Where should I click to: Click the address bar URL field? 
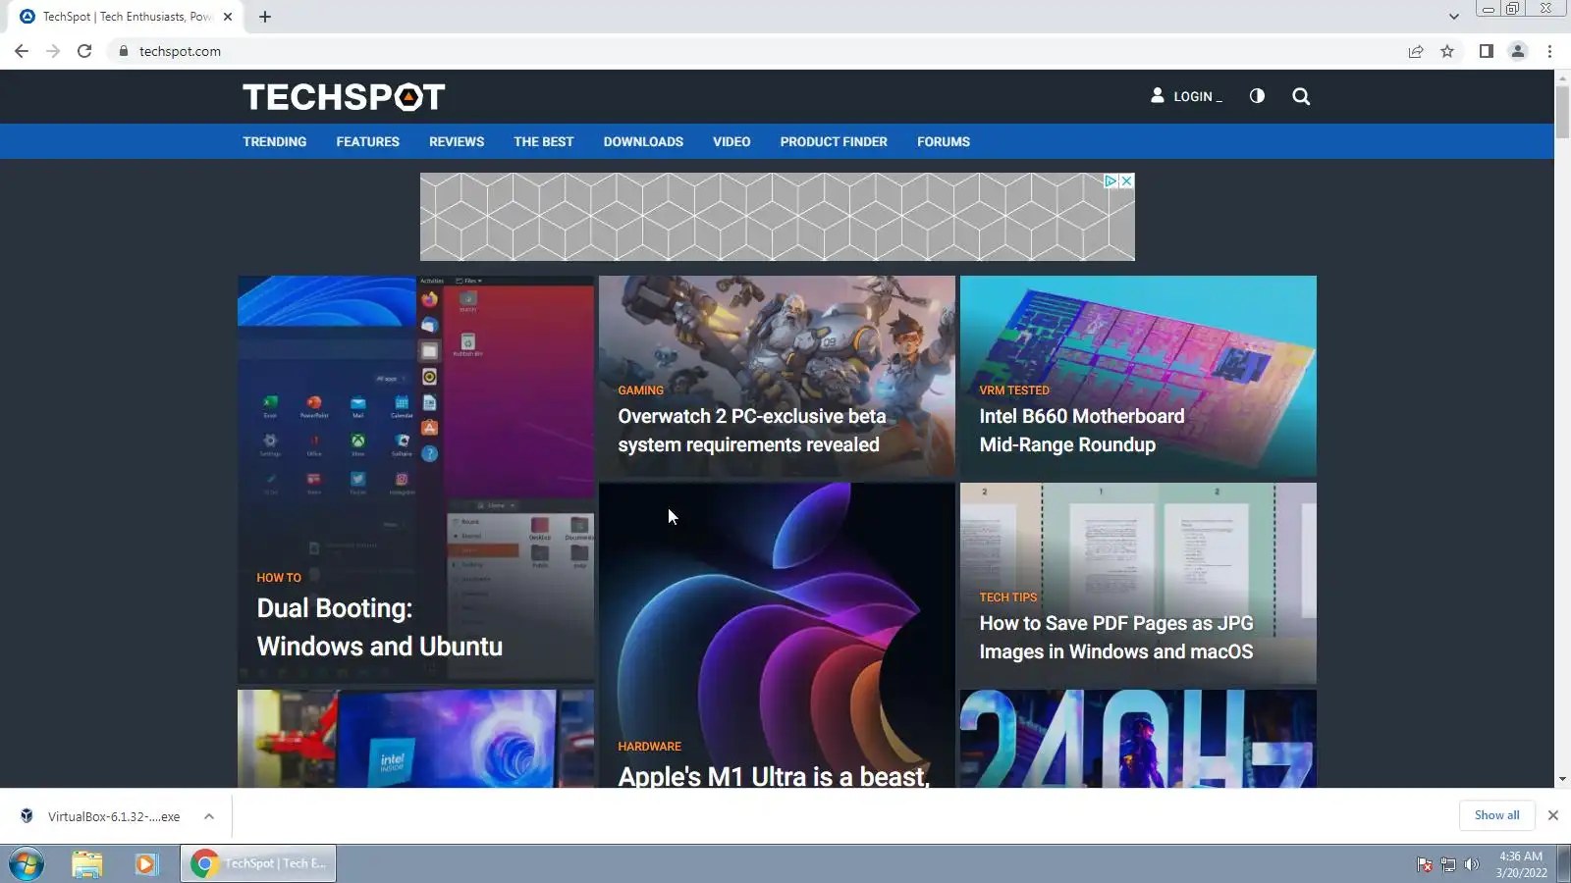point(756,51)
